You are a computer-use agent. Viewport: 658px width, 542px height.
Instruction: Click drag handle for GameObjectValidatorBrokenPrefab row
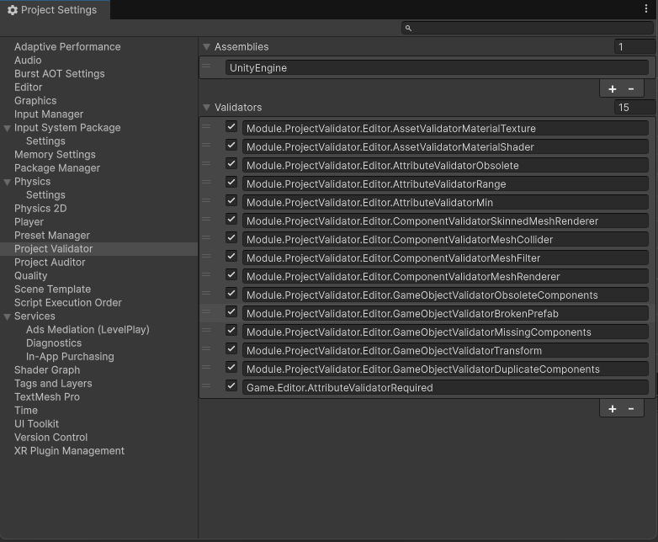206,311
